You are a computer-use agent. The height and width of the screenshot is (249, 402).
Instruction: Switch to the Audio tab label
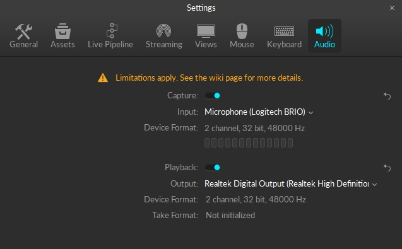[x=324, y=44]
